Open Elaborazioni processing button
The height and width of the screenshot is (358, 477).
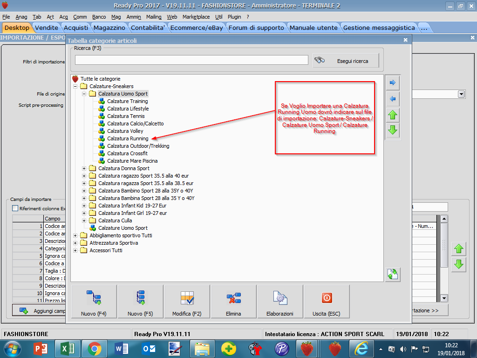click(x=280, y=302)
